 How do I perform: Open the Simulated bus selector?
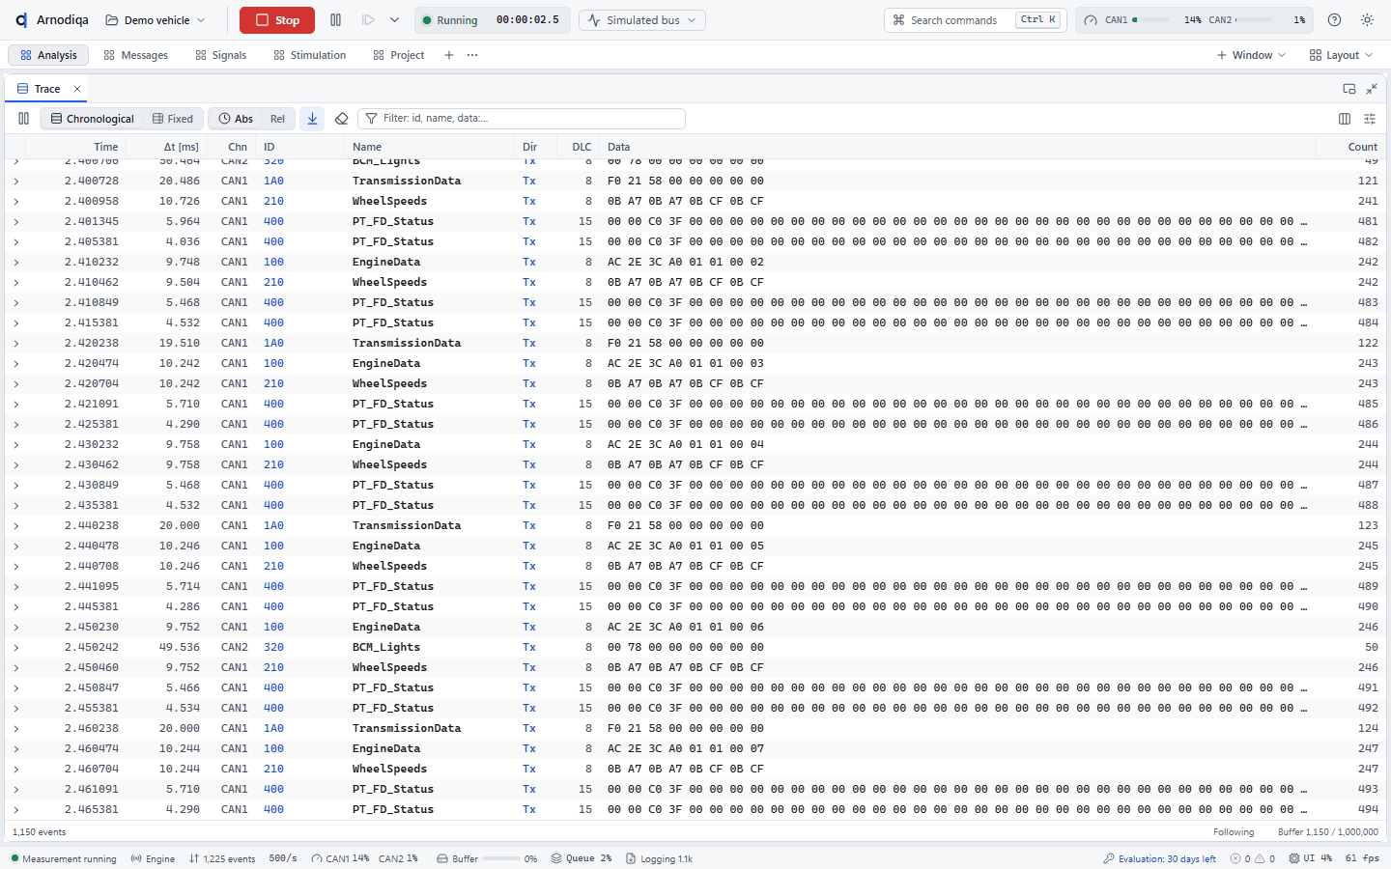tap(642, 20)
